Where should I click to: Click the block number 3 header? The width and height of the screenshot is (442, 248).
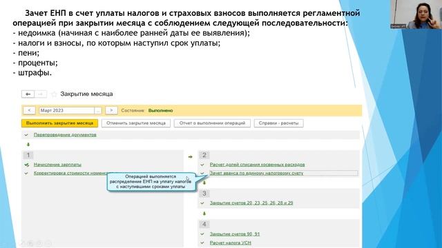pyautogui.click(x=204, y=194)
